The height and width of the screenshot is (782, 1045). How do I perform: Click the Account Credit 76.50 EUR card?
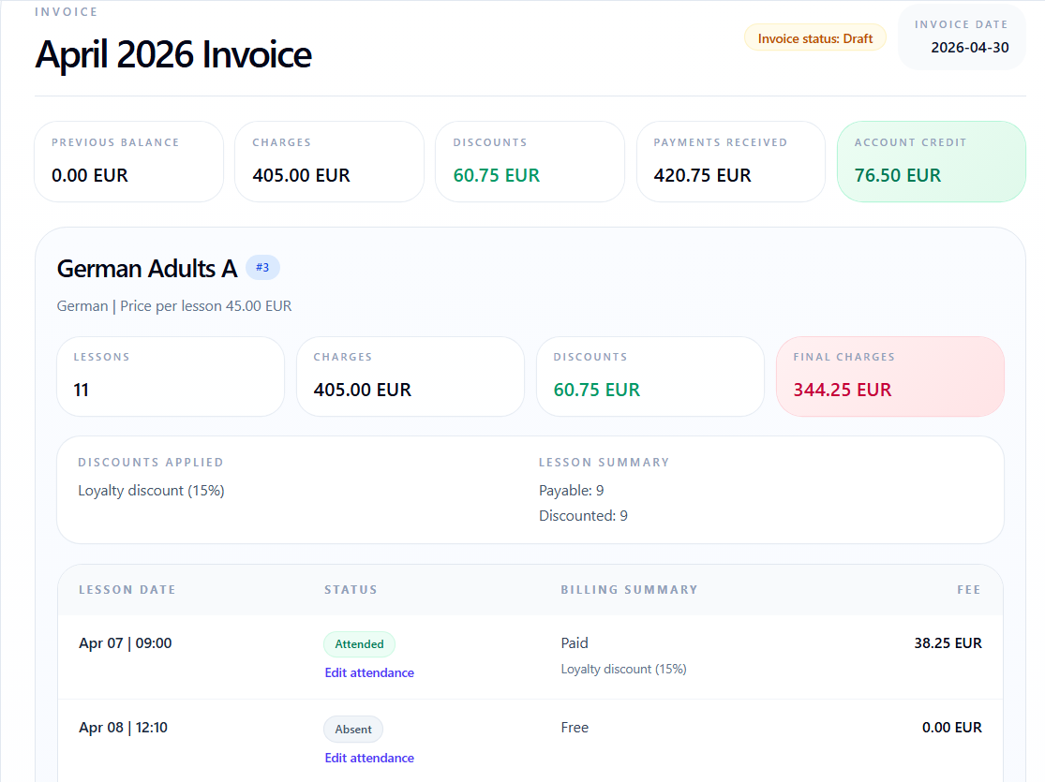pos(931,162)
